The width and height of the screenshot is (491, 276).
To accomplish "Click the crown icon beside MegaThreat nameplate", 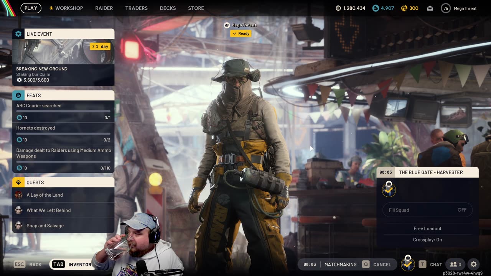I will 227,25.
